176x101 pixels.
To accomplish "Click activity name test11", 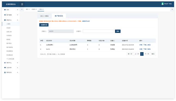I will coord(48,49).
